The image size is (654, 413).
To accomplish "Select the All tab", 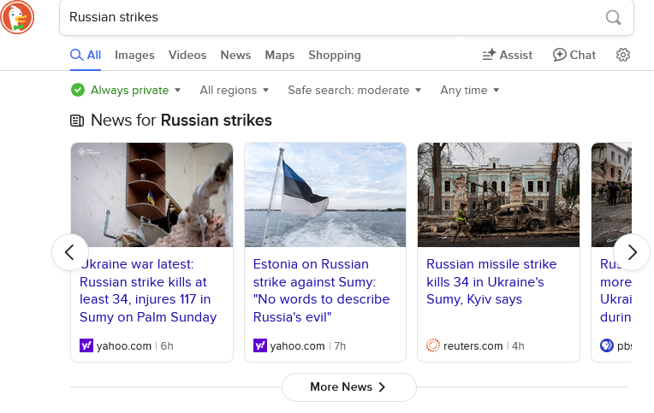I will tap(86, 55).
